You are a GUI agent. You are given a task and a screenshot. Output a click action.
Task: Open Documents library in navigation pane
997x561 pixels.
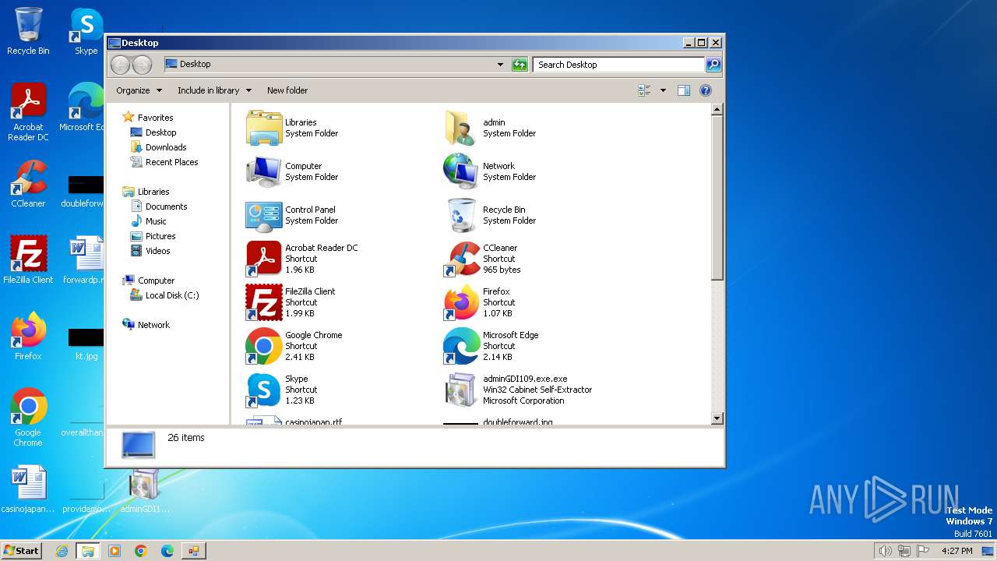pos(166,206)
